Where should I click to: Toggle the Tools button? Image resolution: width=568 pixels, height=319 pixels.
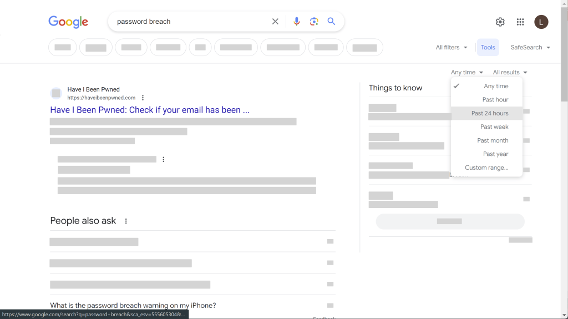[488, 48]
